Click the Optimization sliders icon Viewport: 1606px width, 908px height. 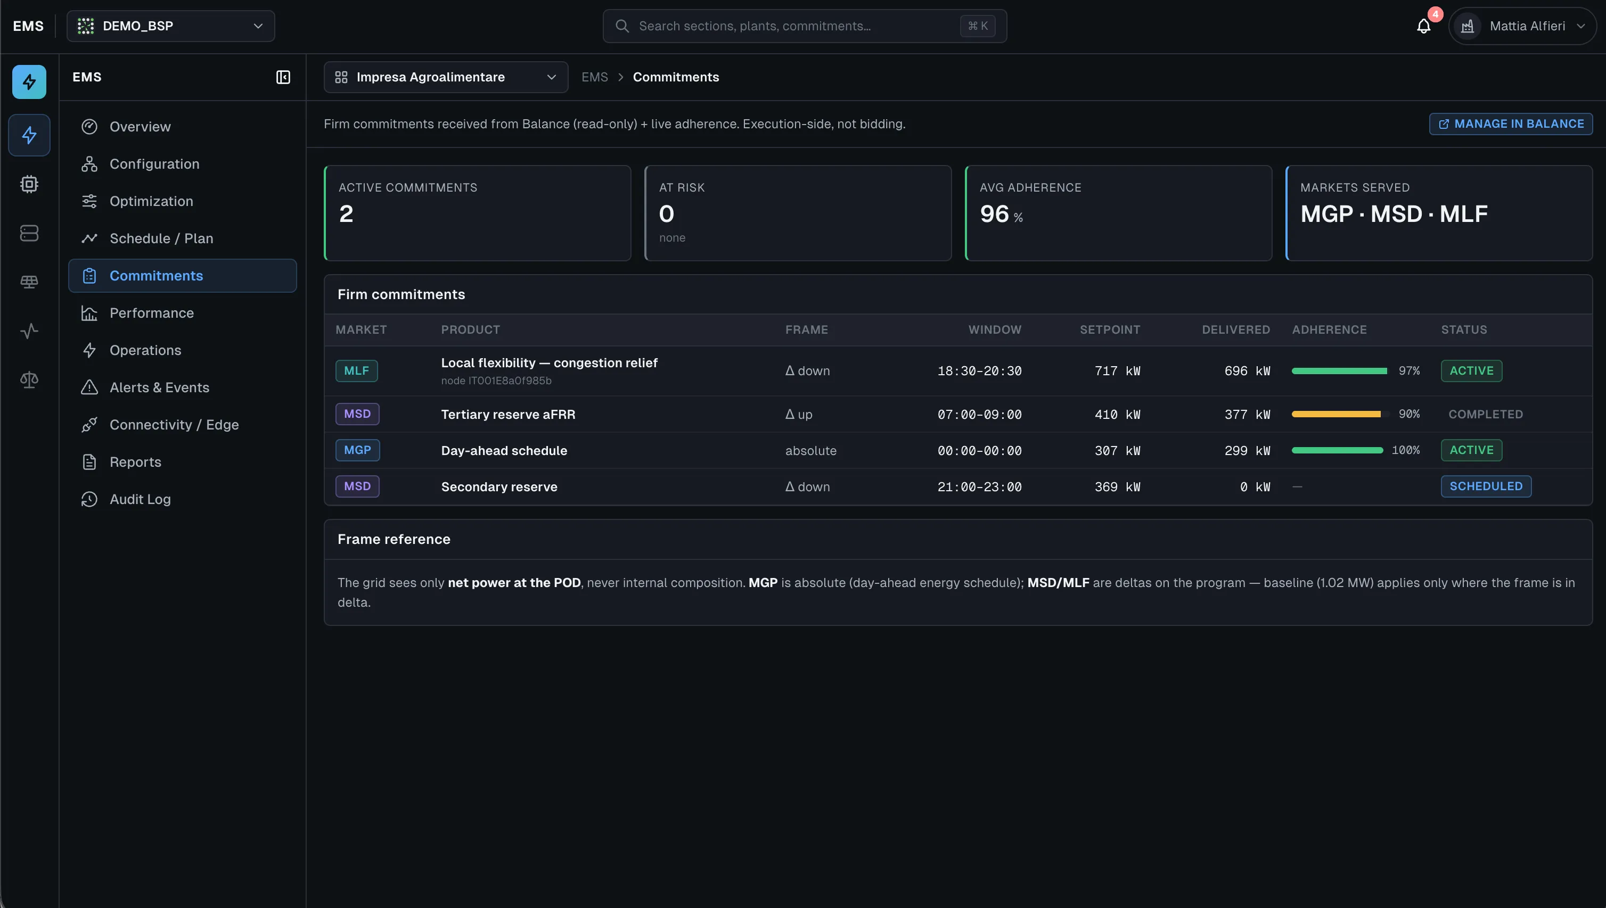[x=89, y=201]
